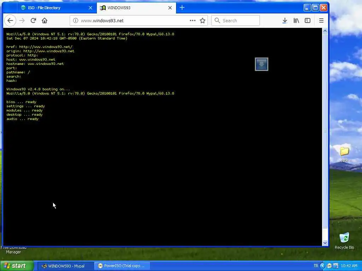Open the browser home page
Screen dimensions: 362x271
[45, 20]
